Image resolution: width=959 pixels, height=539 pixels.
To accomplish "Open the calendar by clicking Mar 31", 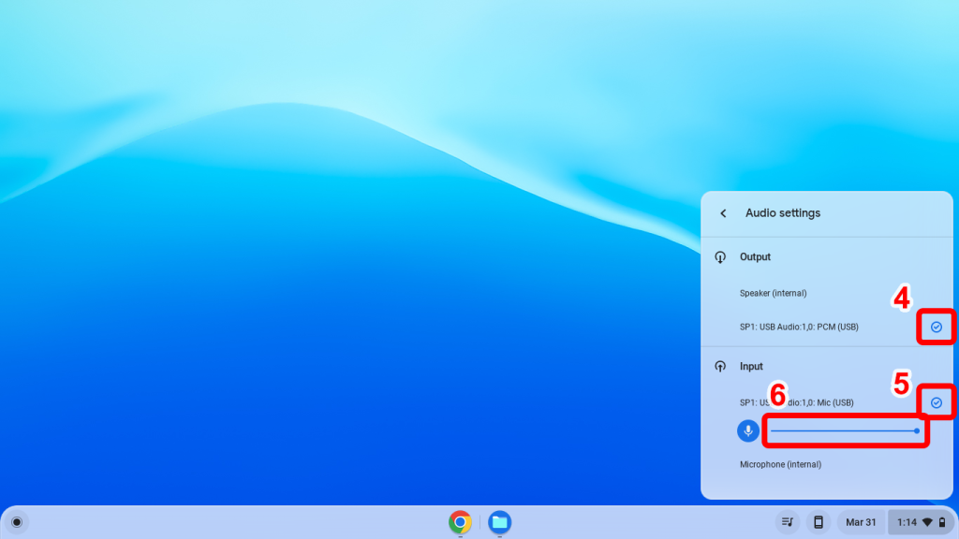I will [859, 522].
